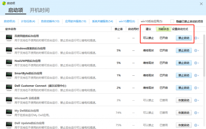Open the 计划任务(4) category
Screen dimensions: 206x129
point(28,21)
